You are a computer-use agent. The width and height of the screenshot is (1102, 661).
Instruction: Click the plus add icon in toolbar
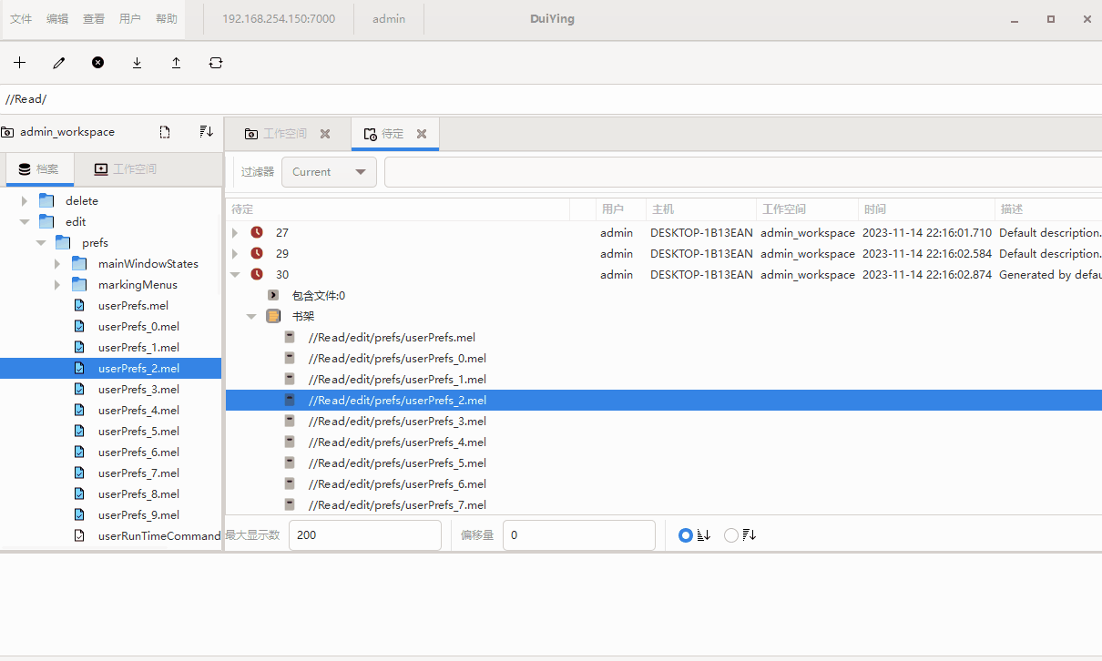coord(19,63)
